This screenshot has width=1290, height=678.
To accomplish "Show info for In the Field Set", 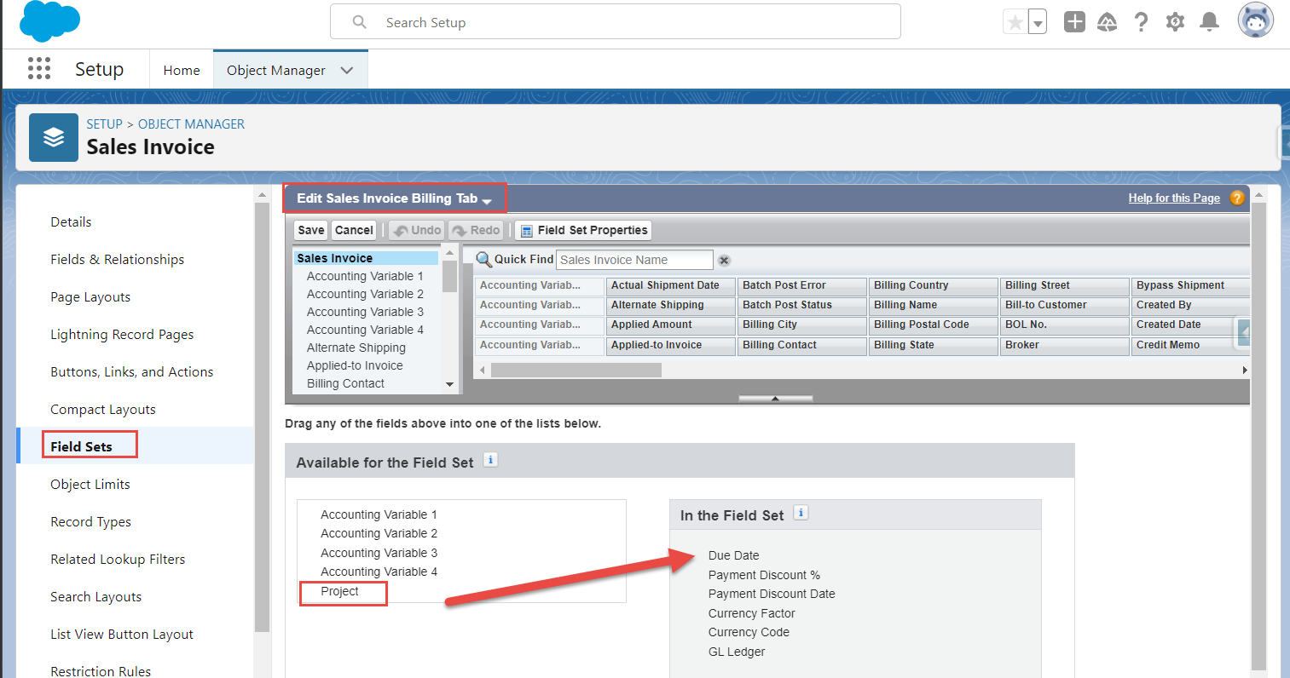I will click(x=801, y=513).
